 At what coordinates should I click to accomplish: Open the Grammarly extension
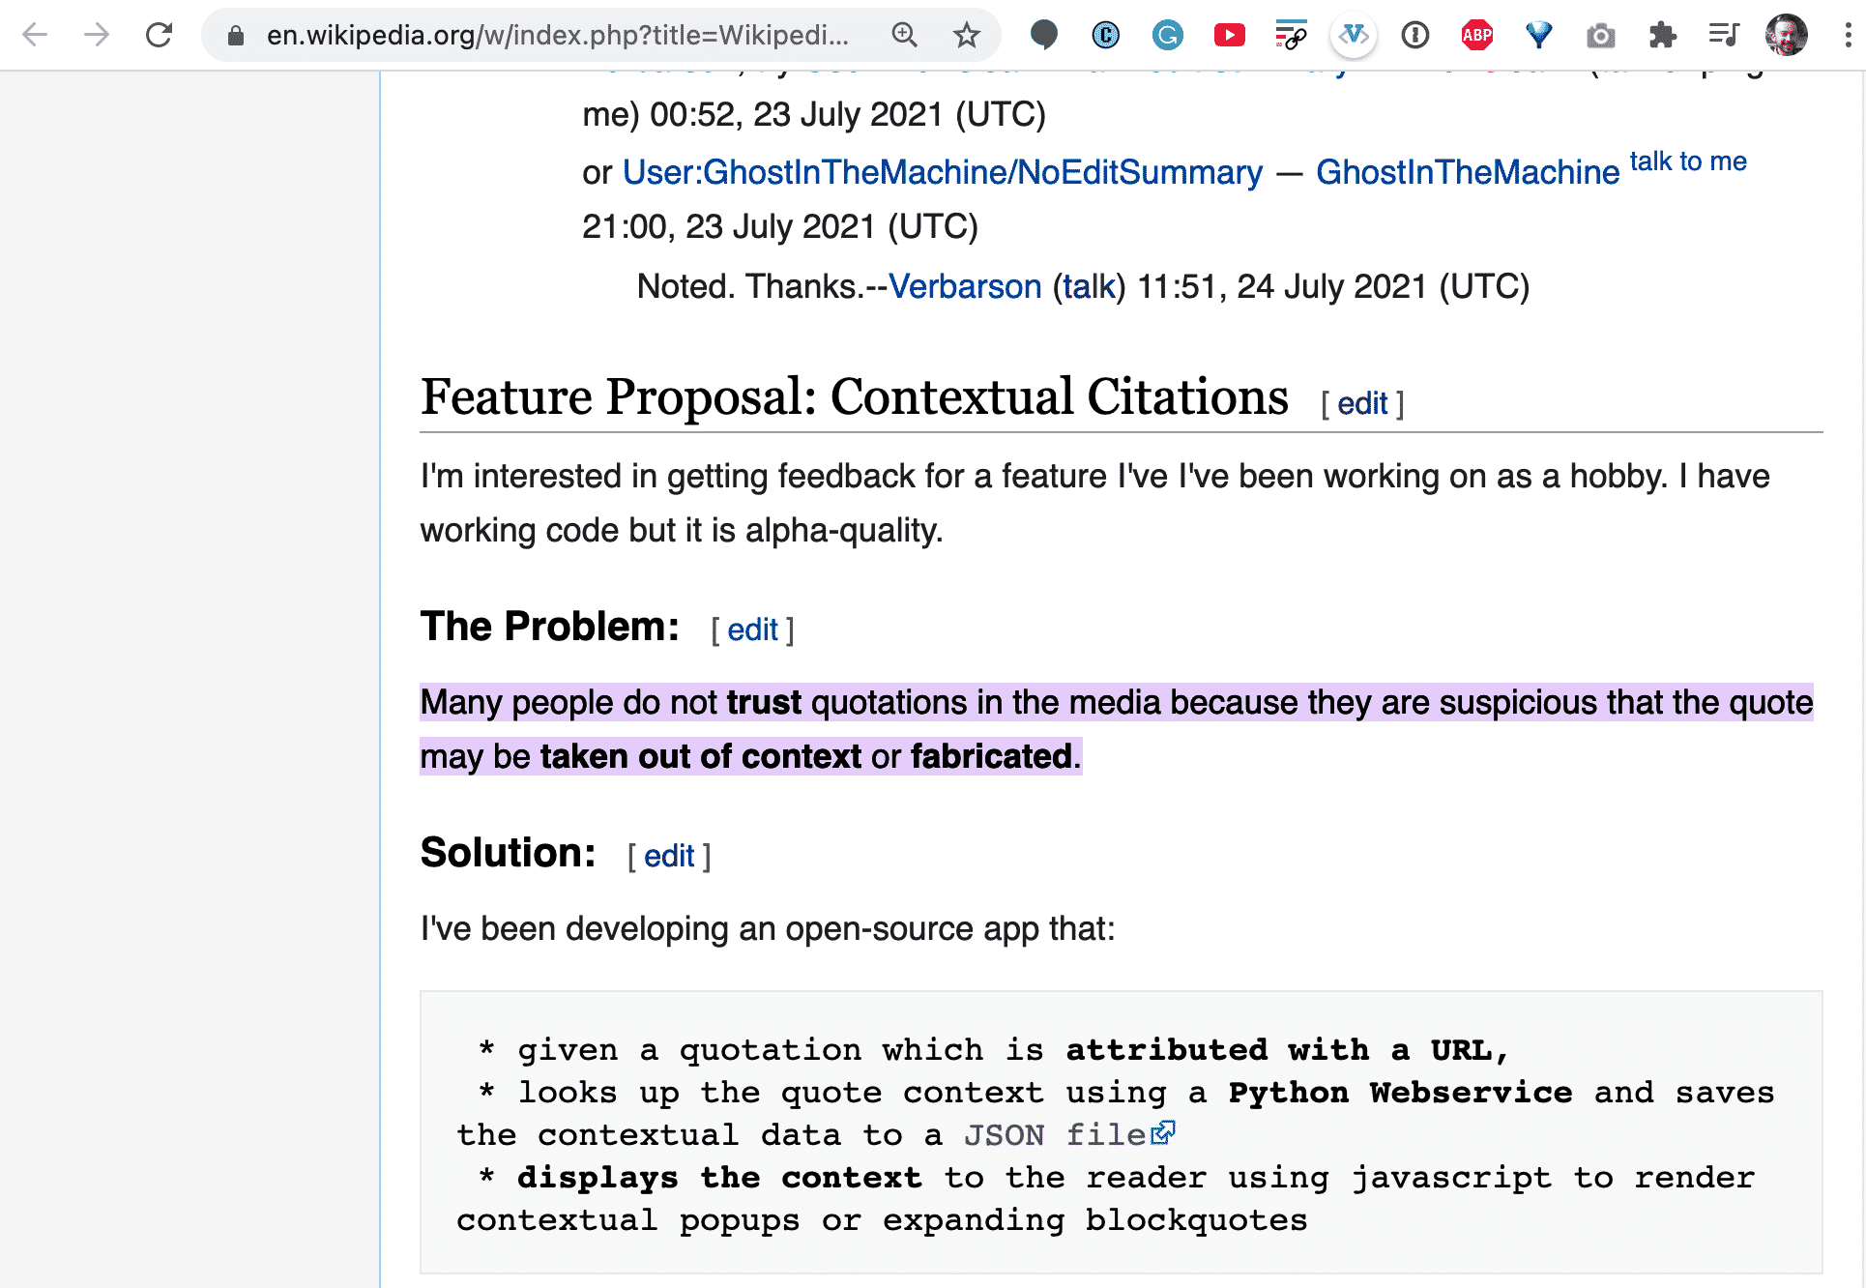coord(1167,35)
